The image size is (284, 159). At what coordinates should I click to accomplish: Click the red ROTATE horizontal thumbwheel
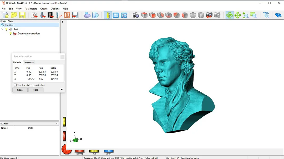79,151
